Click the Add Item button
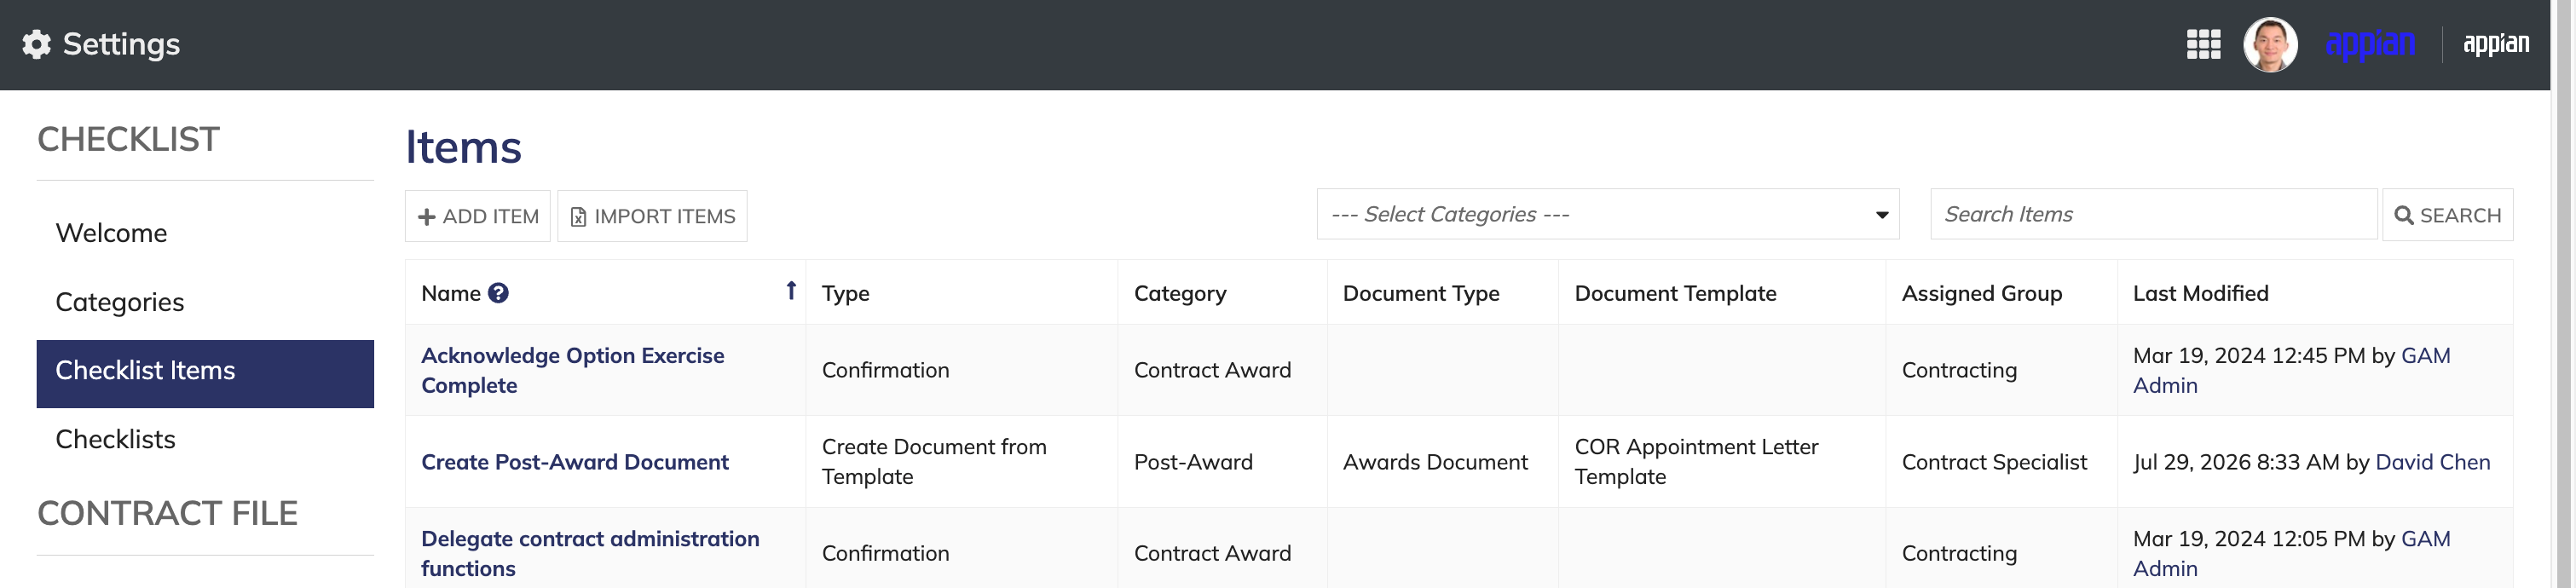2576x588 pixels. tap(478, 216)
